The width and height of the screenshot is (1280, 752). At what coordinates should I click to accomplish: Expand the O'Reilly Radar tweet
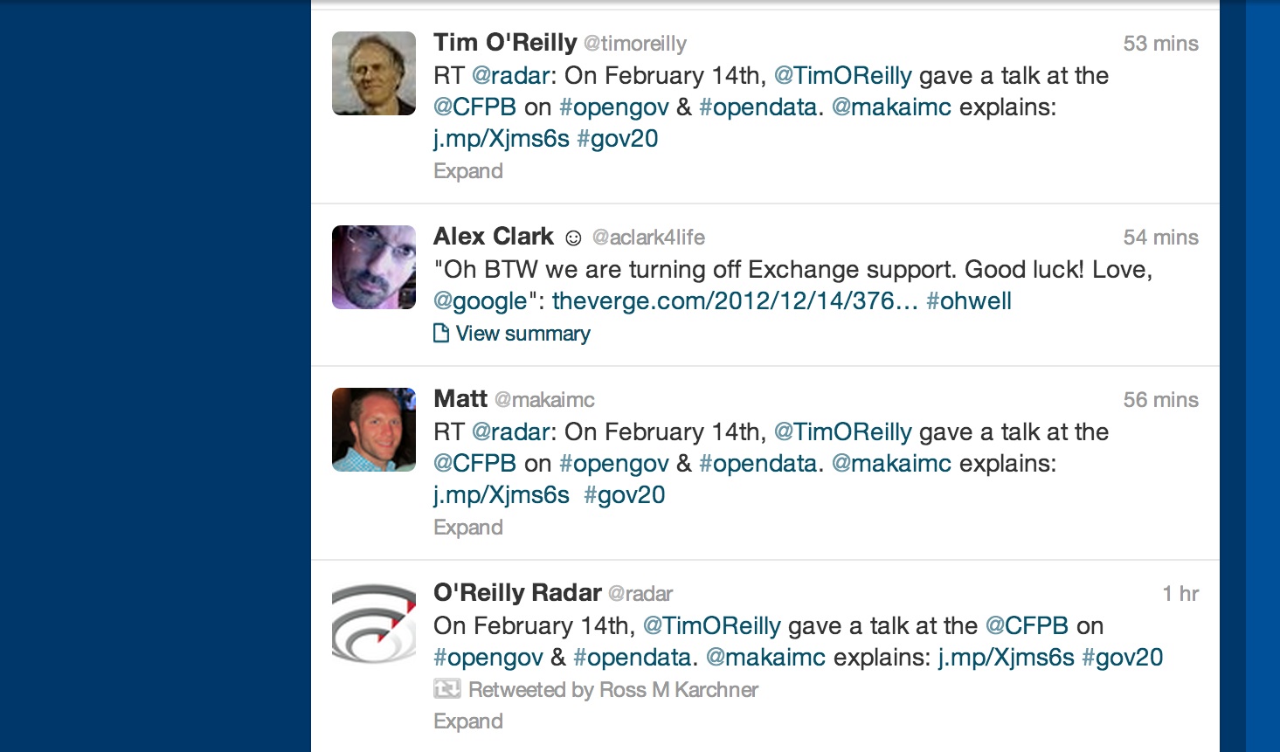click(x=468, y=721)
